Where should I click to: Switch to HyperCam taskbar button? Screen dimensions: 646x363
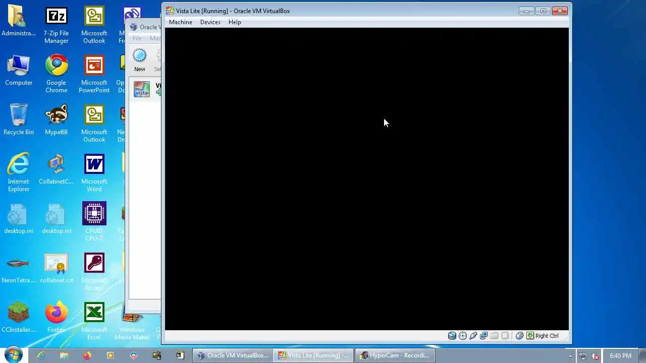click(x=395, y=355)
